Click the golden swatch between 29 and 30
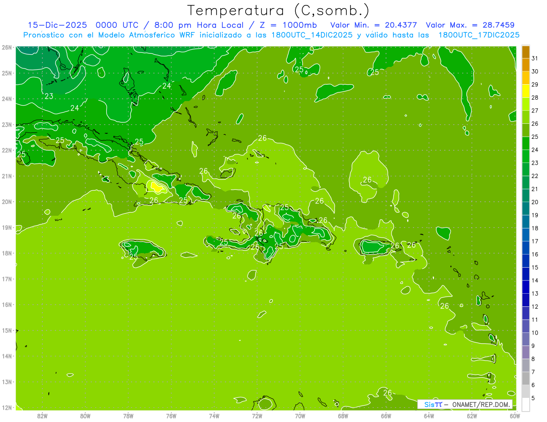The height and width of the screenshot is (422, 547). (x=526, y=78)
